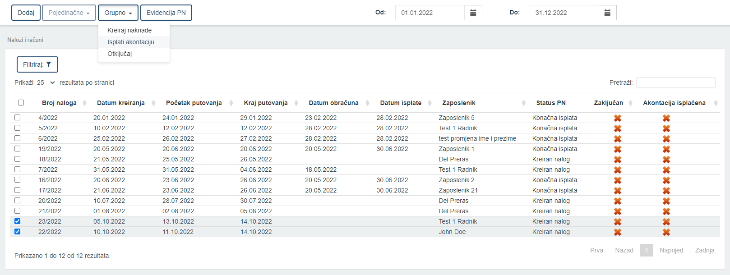Sort by Datum isplate column
The image size is (730, 275).
pyautogui.click(x=430, y=103)
